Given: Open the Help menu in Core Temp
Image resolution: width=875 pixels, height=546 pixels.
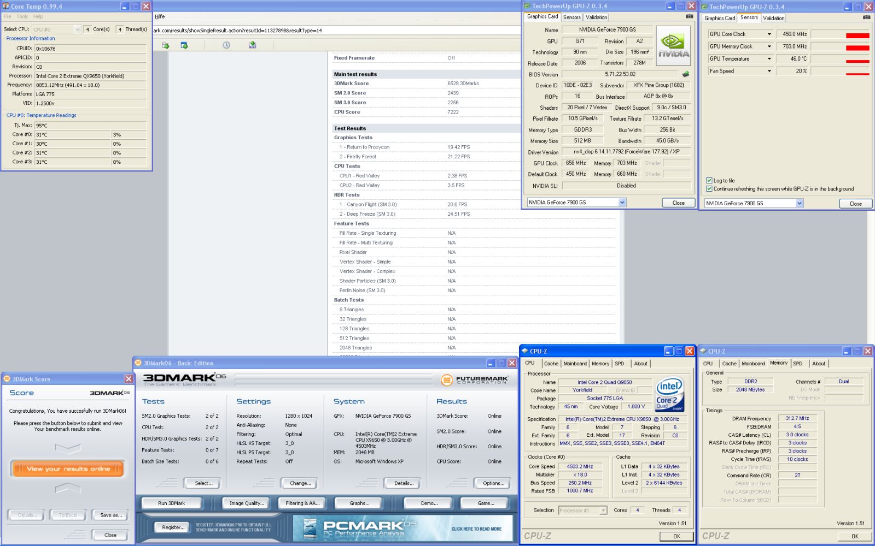Looking at the screenshot, I should (38, 17).
